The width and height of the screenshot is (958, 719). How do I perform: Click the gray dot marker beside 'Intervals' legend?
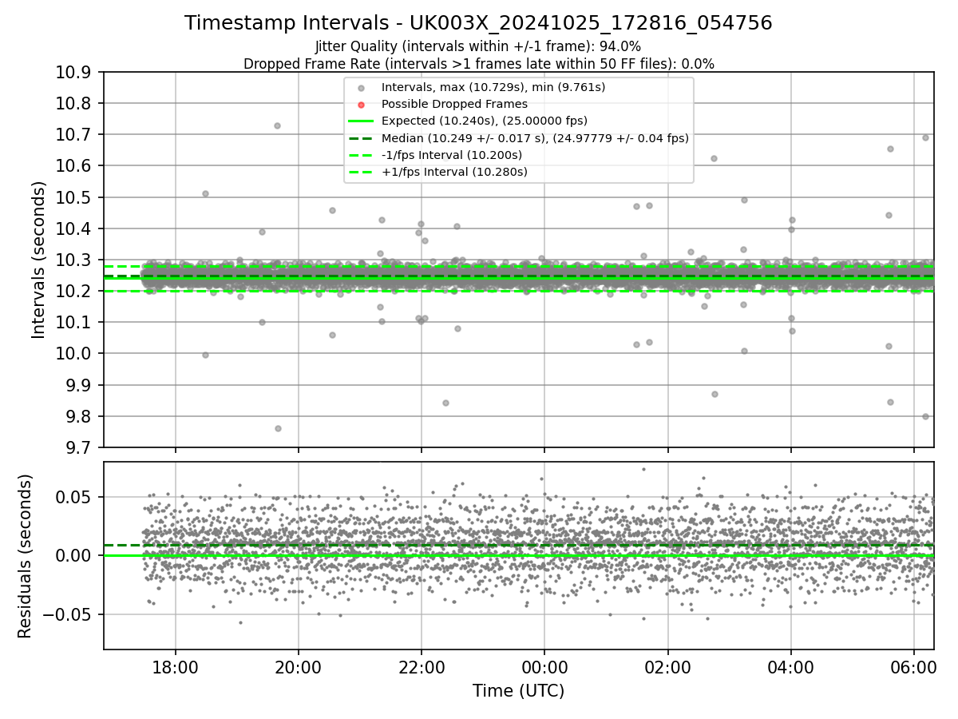point(362,88)
